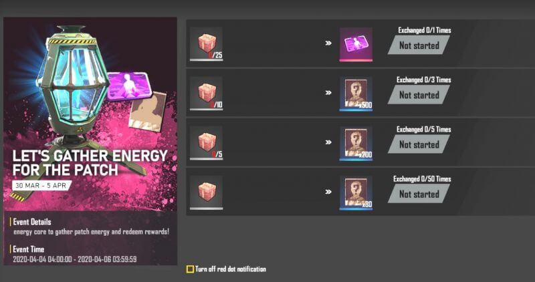535x282 pixels.
Task: Click Not started button for Exchanged 0/5 Times
Action: pyautogui.click(x=419, y=144)
